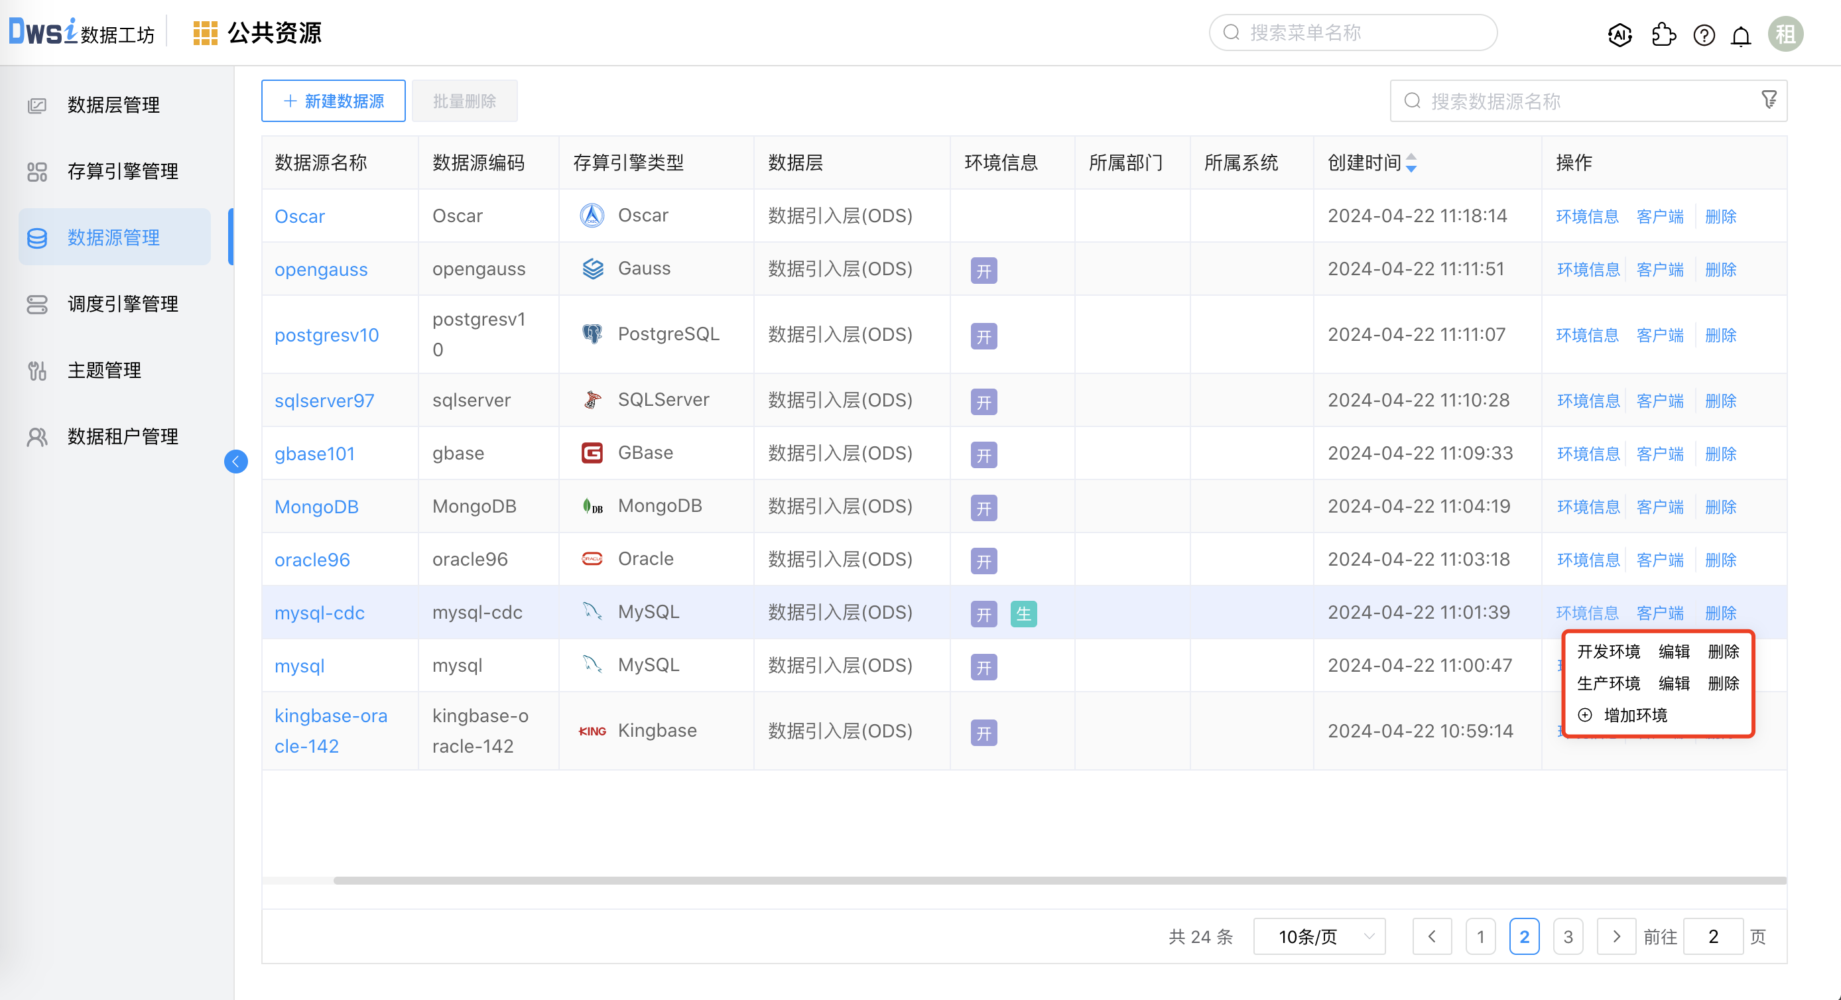Select the 主题管理 sidebar icon

[37, 370]
